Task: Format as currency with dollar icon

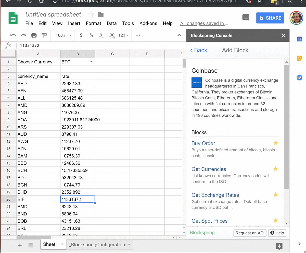Action: pos(81,35)
